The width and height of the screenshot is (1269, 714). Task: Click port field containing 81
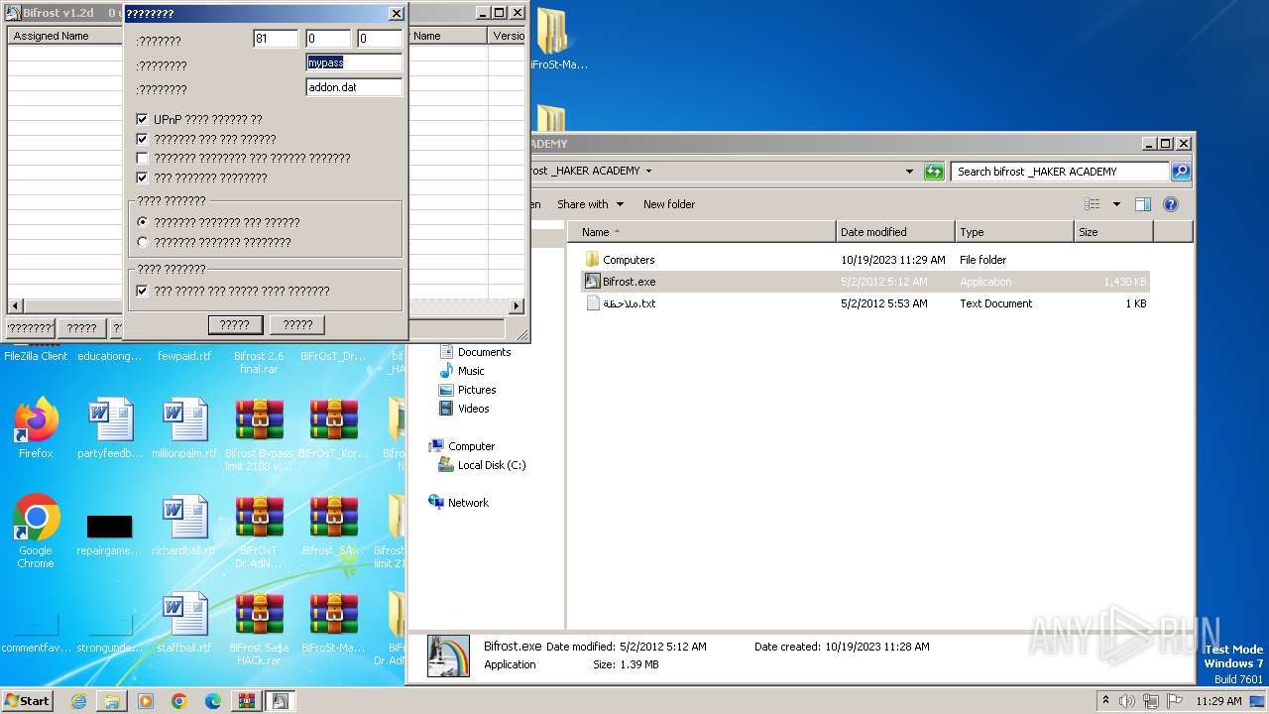pyautogui.click(x=276, y=39)
